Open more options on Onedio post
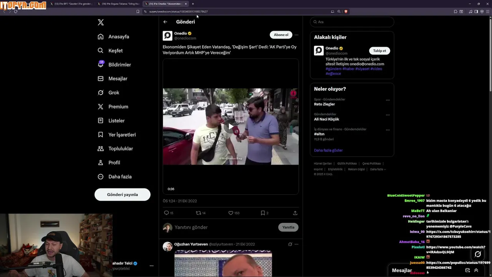 point(296,35)
